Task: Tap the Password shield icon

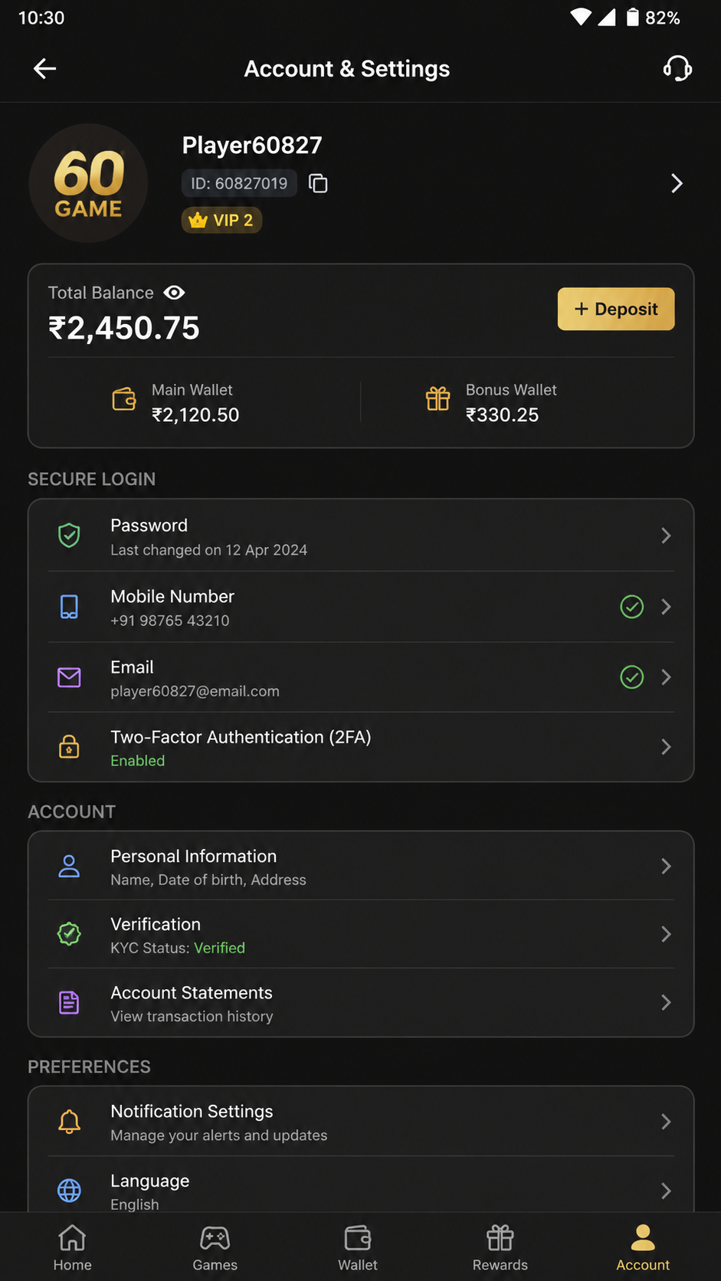Action: coord(69,535)
